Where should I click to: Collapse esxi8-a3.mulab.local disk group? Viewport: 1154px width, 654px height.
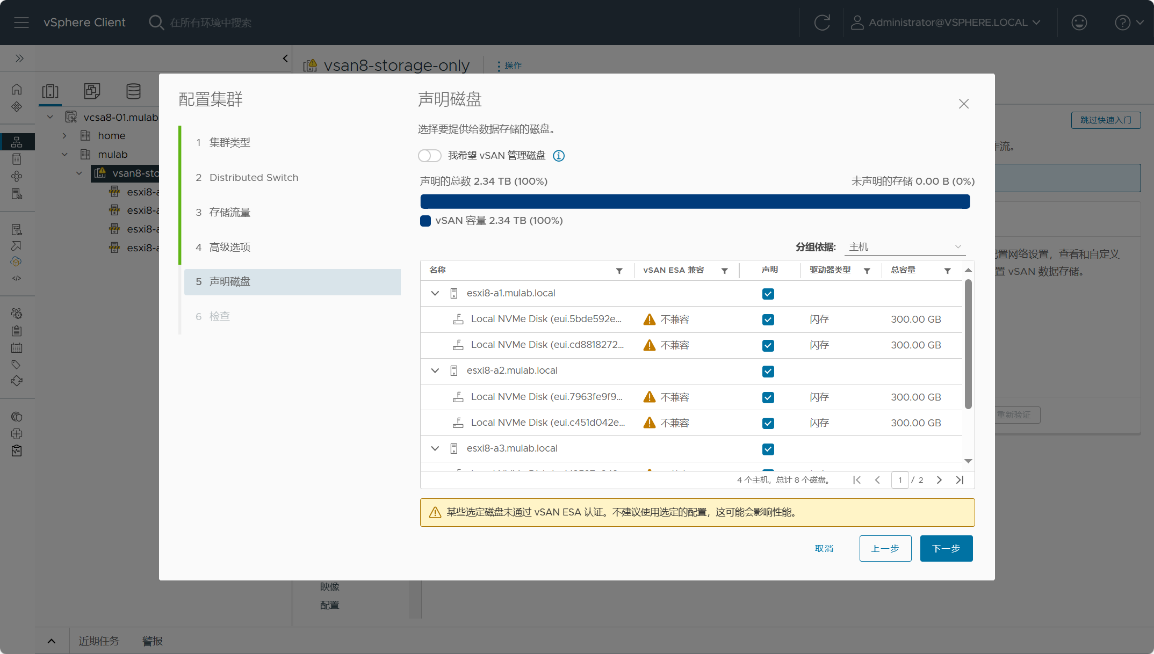[x=435, y=448]
